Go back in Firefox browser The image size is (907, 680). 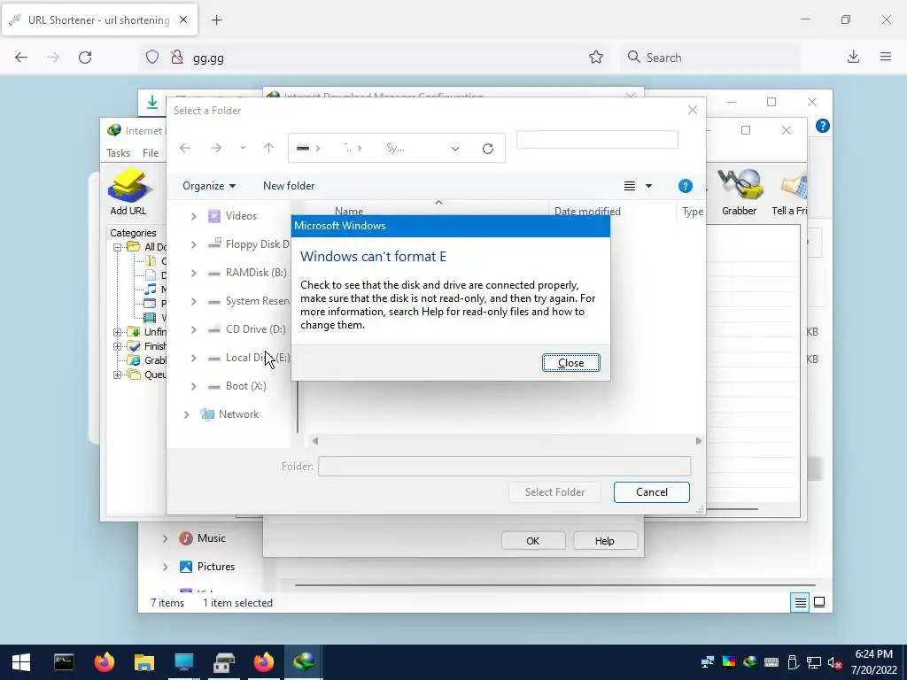pyautogui.click(x=21, y=58)
